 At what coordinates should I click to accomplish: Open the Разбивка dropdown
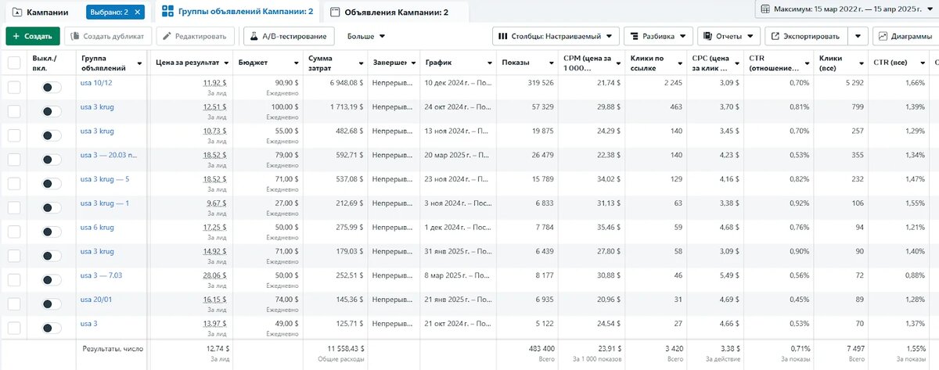[659, 36]
